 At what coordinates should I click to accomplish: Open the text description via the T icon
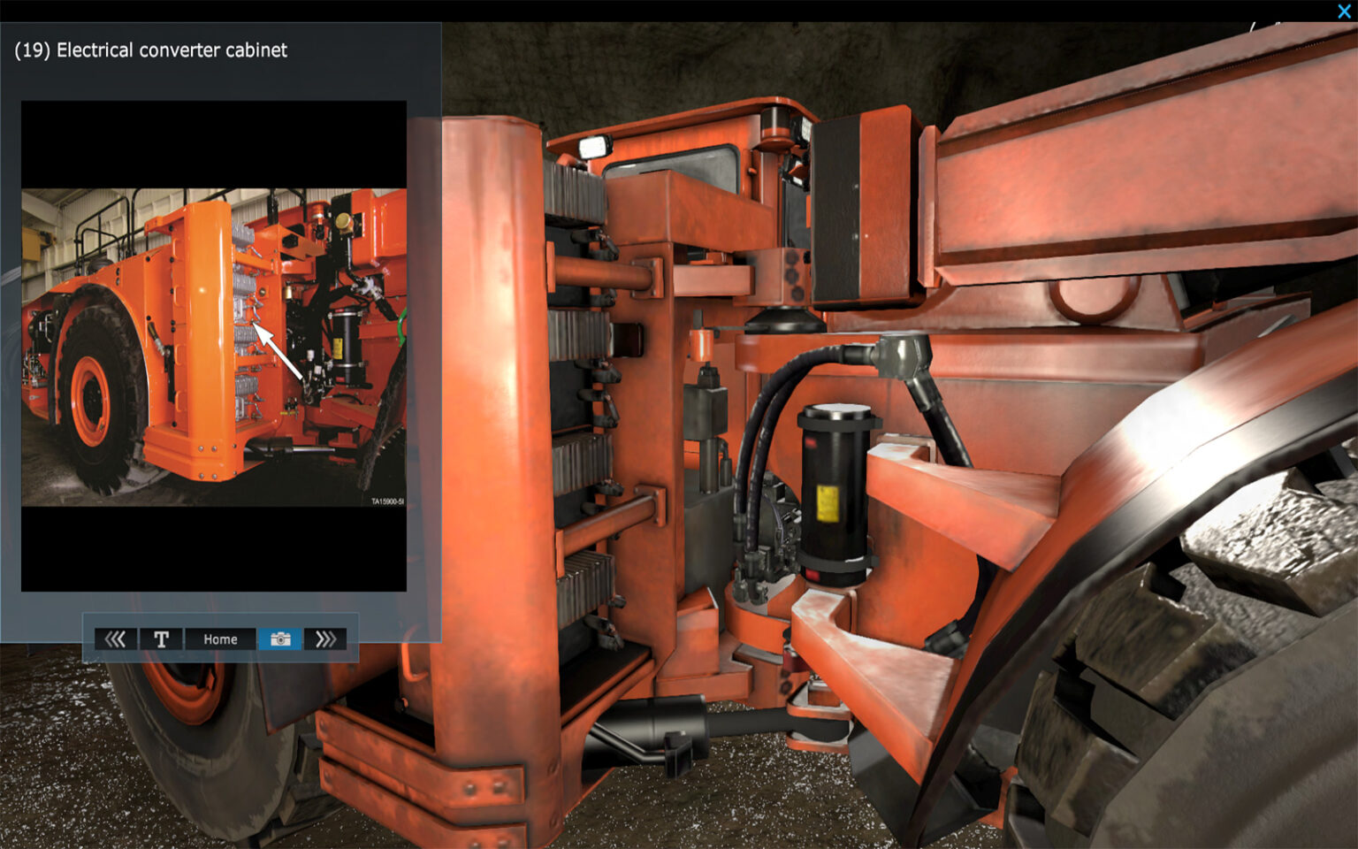(x=163, y=639)
